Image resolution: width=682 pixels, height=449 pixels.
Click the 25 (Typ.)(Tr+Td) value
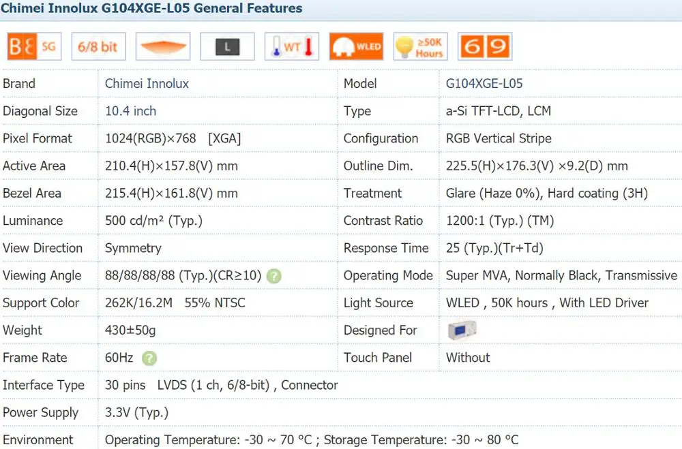pyautogui.click(x=494, y=248)
